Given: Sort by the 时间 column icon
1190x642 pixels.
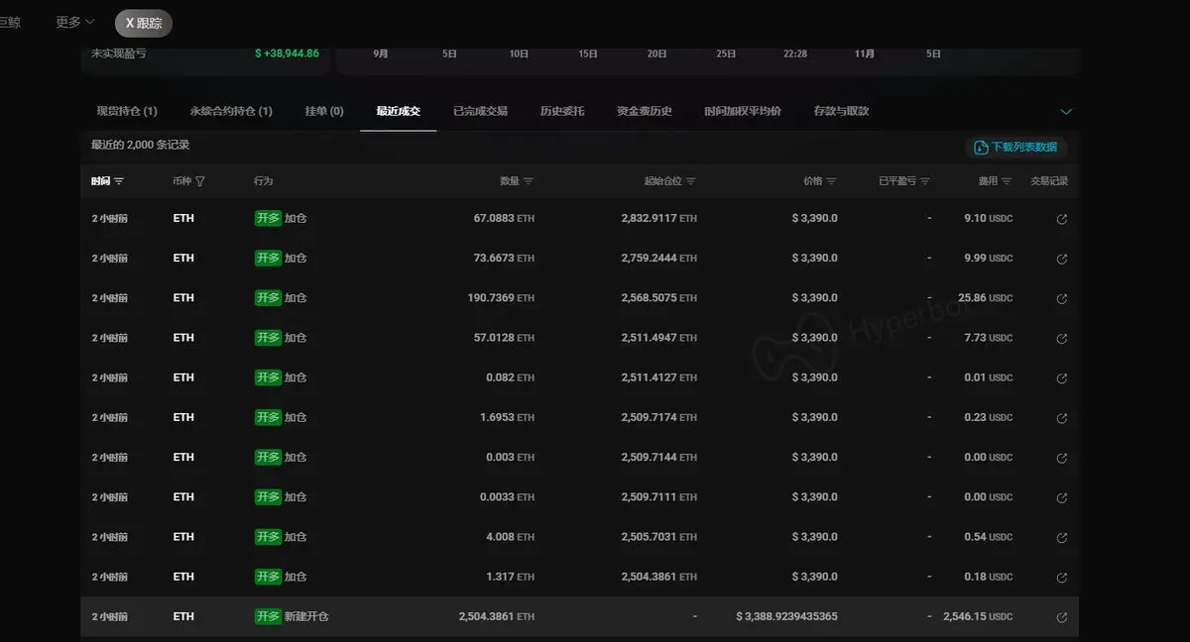Looking at the screenshot, I should point(119,181).
